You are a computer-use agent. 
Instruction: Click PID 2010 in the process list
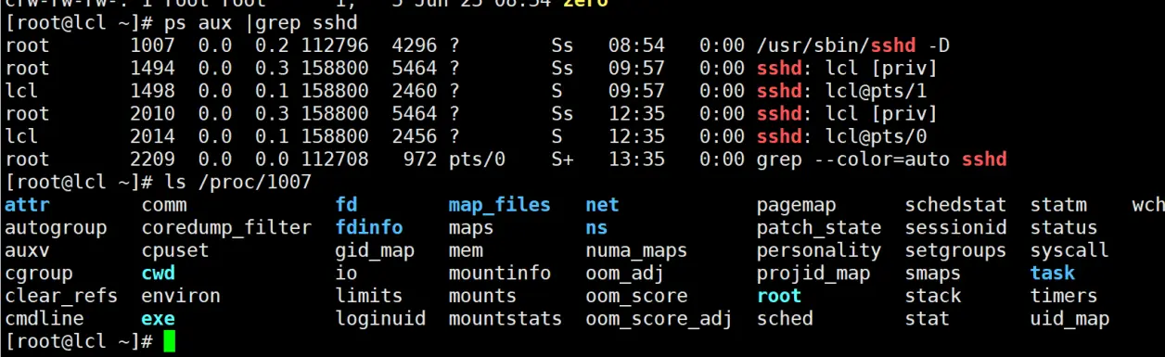[x=152, y=114]
